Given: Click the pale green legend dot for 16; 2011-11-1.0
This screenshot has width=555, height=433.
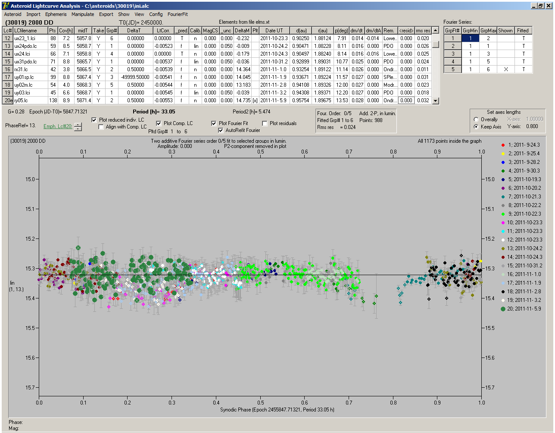Looking at the screenshot, I should tap(503, 274).
